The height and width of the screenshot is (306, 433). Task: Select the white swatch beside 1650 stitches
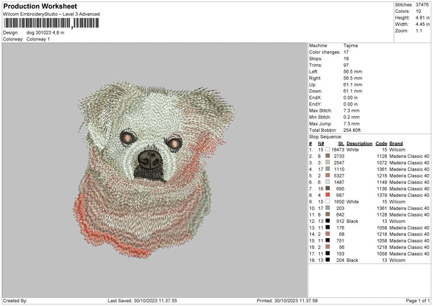coord(328,201)
